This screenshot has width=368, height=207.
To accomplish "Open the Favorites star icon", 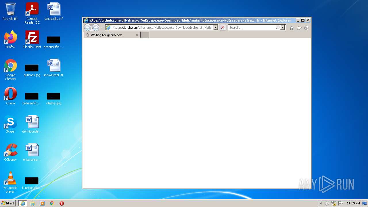I will [x=299, y=28].
